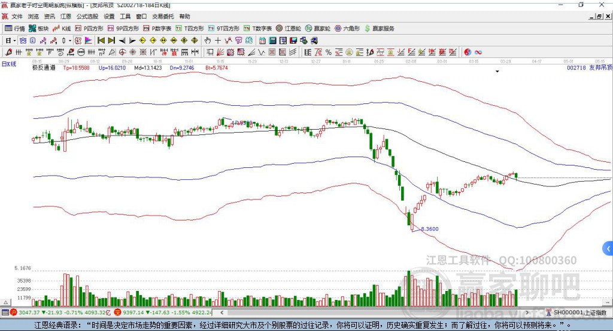Image resolution: width=613 pixels, height=331 pixels.
Task: Open the 行情 market quotes view
Action: (15, 29)
